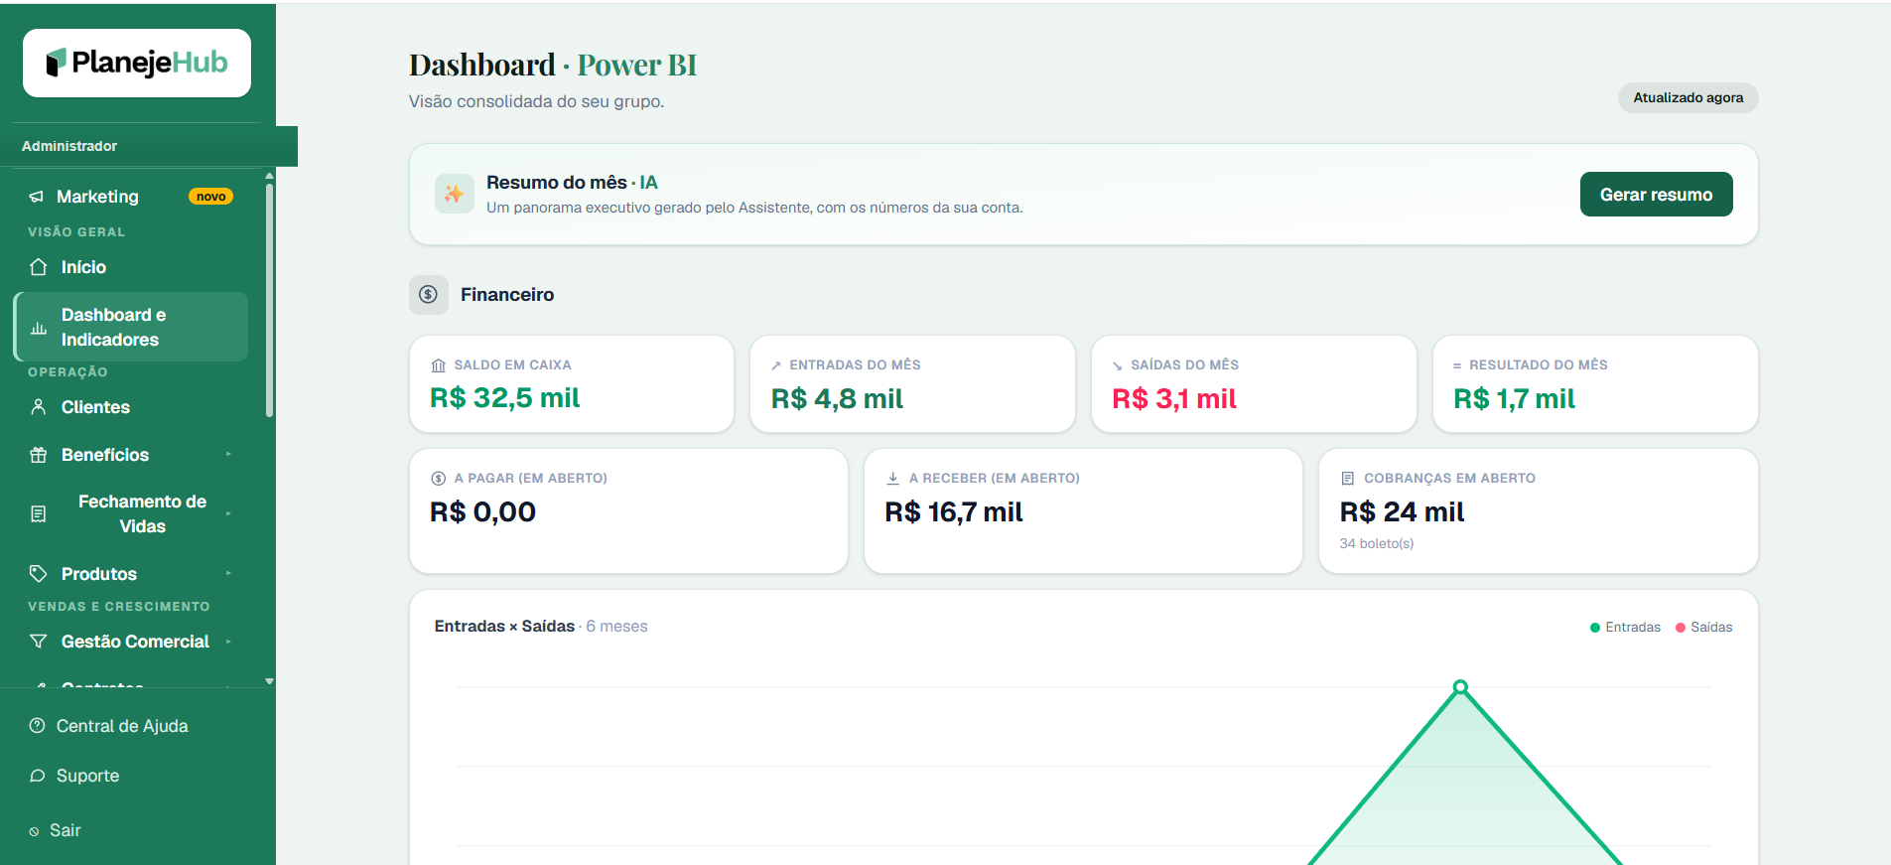
Task: Click the Produtos tag icon
Action: point(39,574)
